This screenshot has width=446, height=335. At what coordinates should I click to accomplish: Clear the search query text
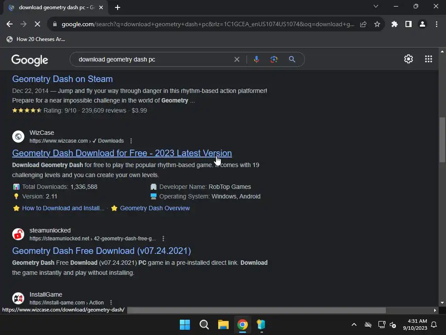click(237, 59)
